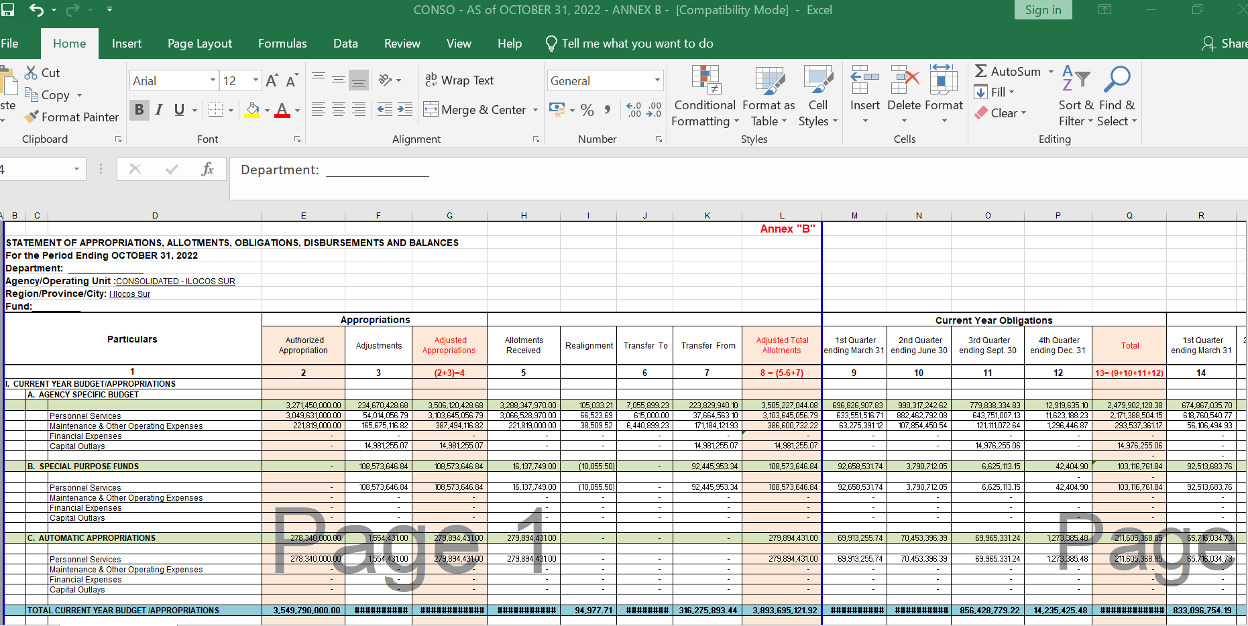This screenshot has width=1248, height=626.
Task: Copy the selected cells
Action: (x=47, y=95)
